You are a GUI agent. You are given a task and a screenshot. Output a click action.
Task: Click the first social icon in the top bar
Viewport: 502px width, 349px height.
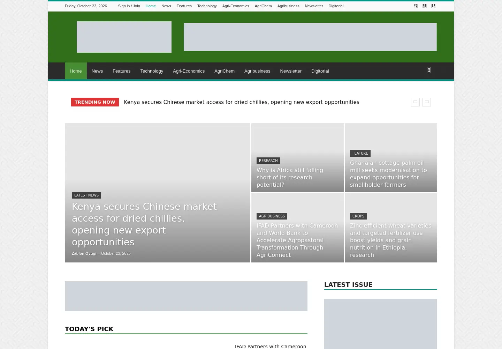[x=416, y=6]
